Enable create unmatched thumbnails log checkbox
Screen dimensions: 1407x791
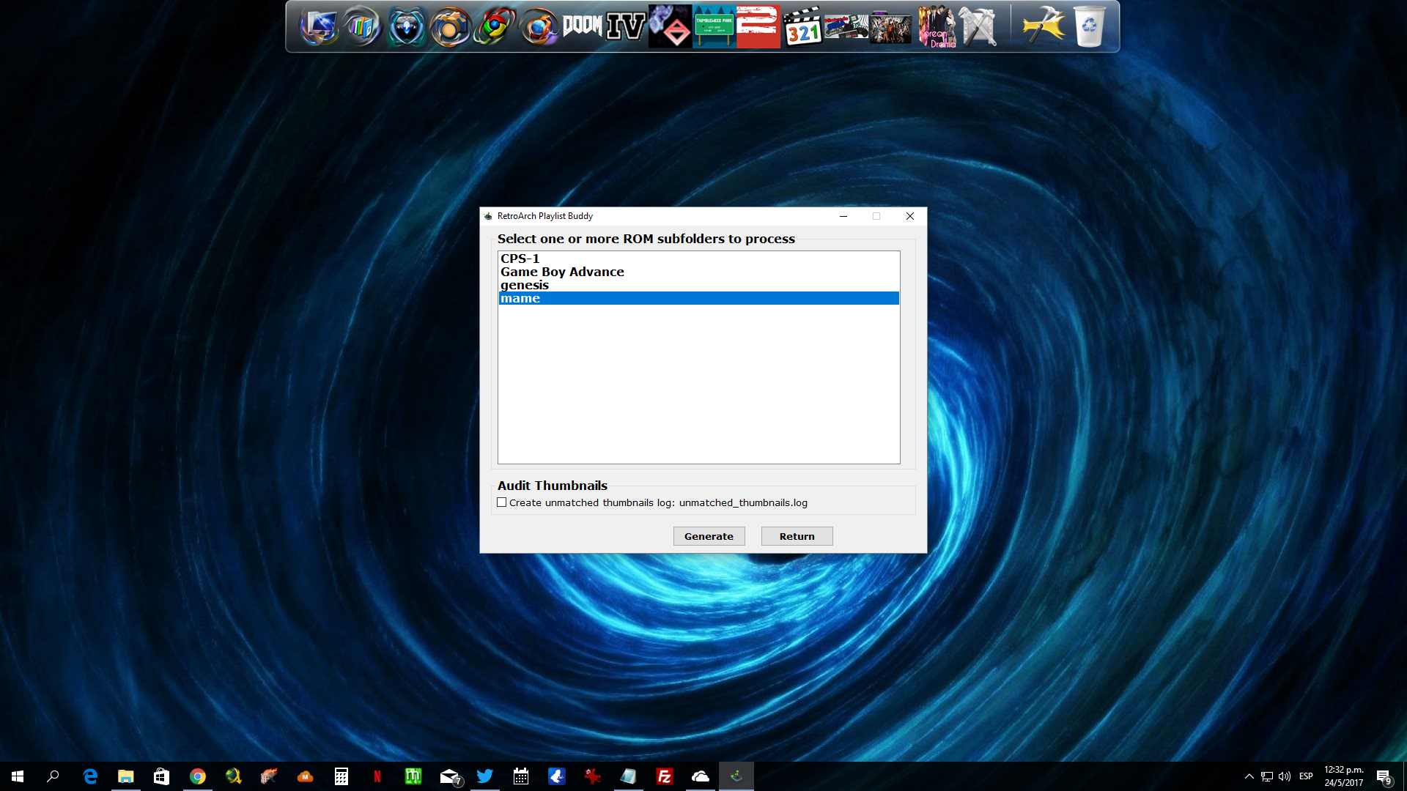(502, 502)
